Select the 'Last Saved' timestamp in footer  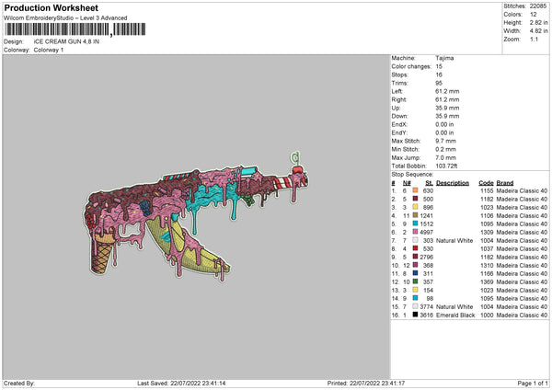[x=181, y=383]
